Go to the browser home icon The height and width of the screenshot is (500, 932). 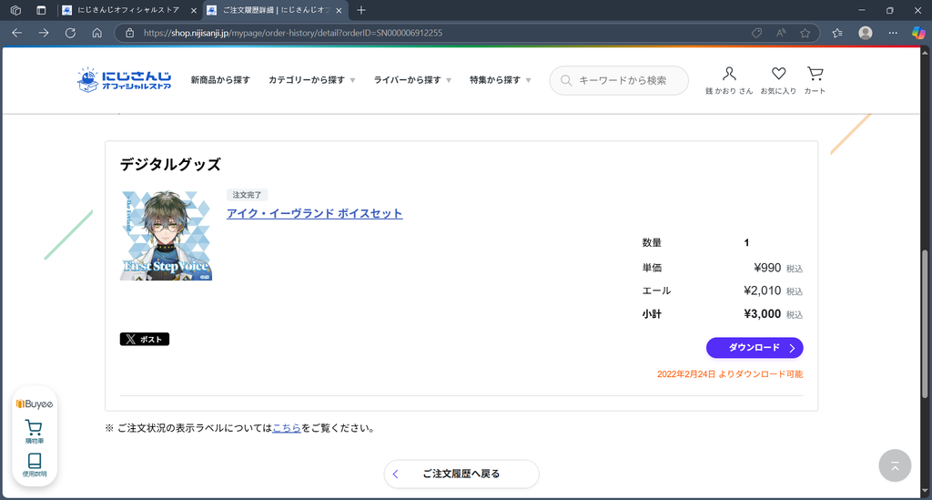click(96, 33)
